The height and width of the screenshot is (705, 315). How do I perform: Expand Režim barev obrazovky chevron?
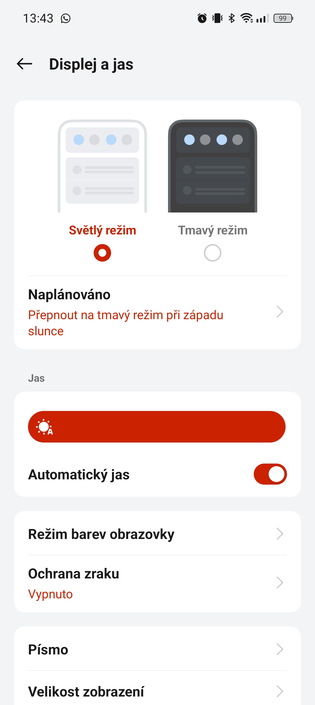click(x=280, y=534)
